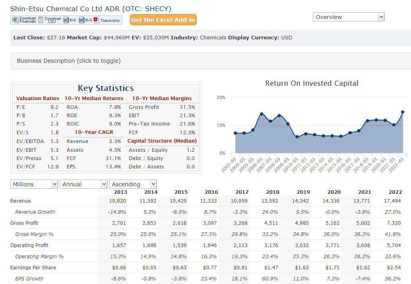Open the Ascending sort order dropdown
The image size is (411, 284).
tap(133, 184)
